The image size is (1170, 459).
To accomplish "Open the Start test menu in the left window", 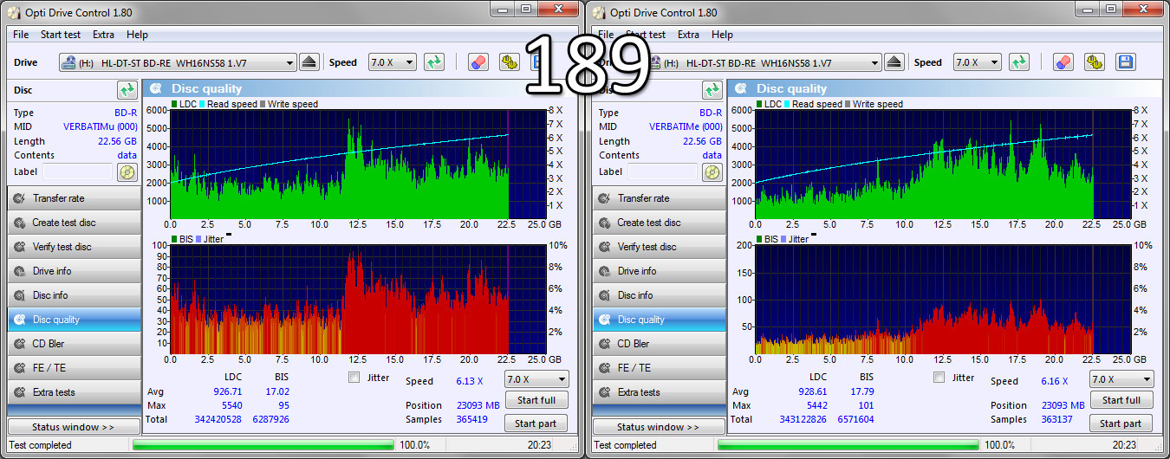I will (x=60, y=35).
